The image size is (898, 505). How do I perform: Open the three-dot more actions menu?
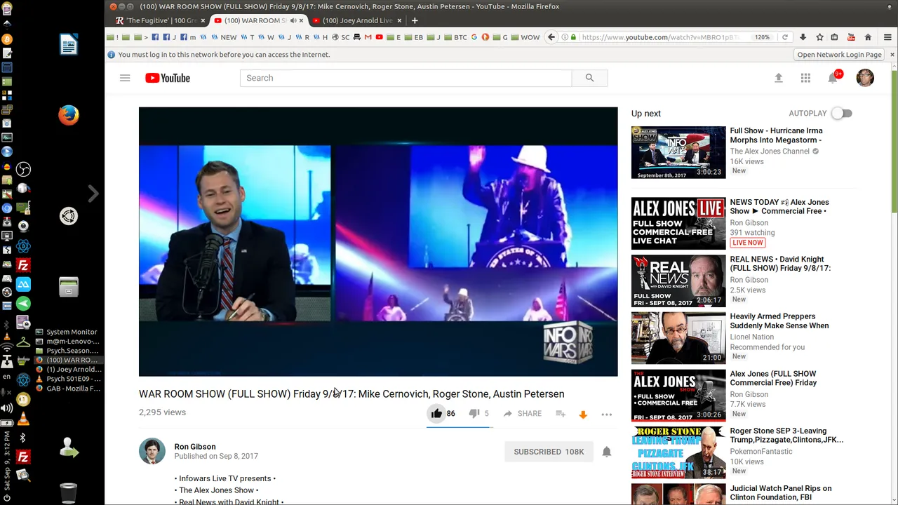point(607,415)
